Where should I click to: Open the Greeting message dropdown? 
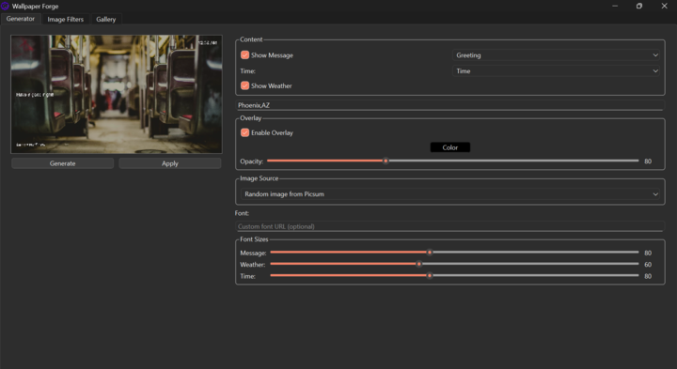click(x=556, y=55)
